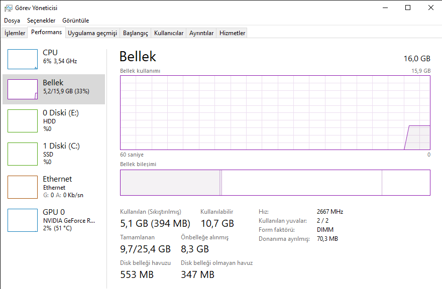The width and height of the screenshot is (442, 289).
Task: Go to the Başlangıç tab
Action: pos(136,33)
